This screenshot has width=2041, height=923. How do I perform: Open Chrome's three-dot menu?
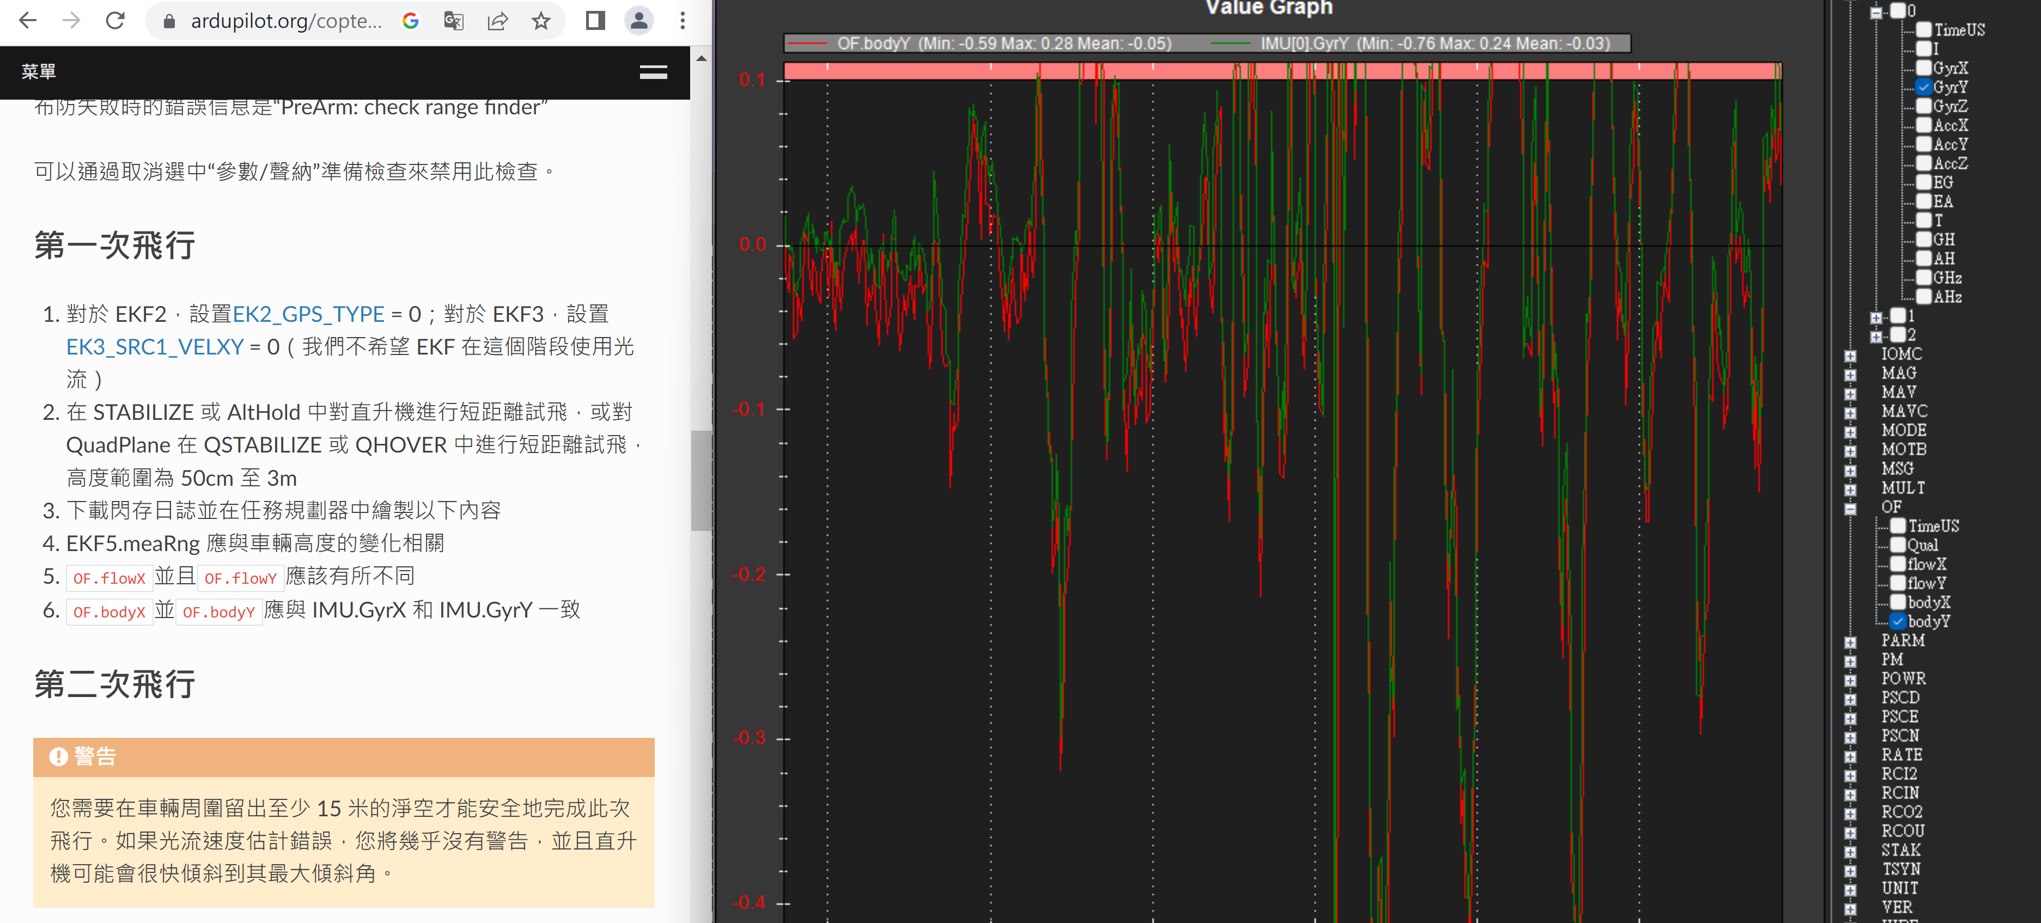click(x=682, y=21)
